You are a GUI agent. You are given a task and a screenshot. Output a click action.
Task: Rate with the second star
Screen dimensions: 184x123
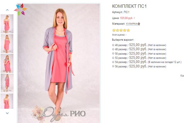117,30
